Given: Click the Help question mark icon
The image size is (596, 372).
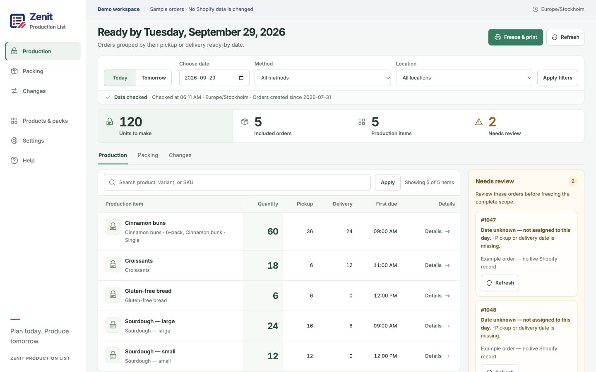Looking at the screenshot, I should click(14, 160).
